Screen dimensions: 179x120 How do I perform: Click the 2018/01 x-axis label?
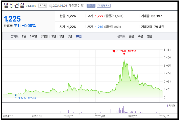pos(68,116)
